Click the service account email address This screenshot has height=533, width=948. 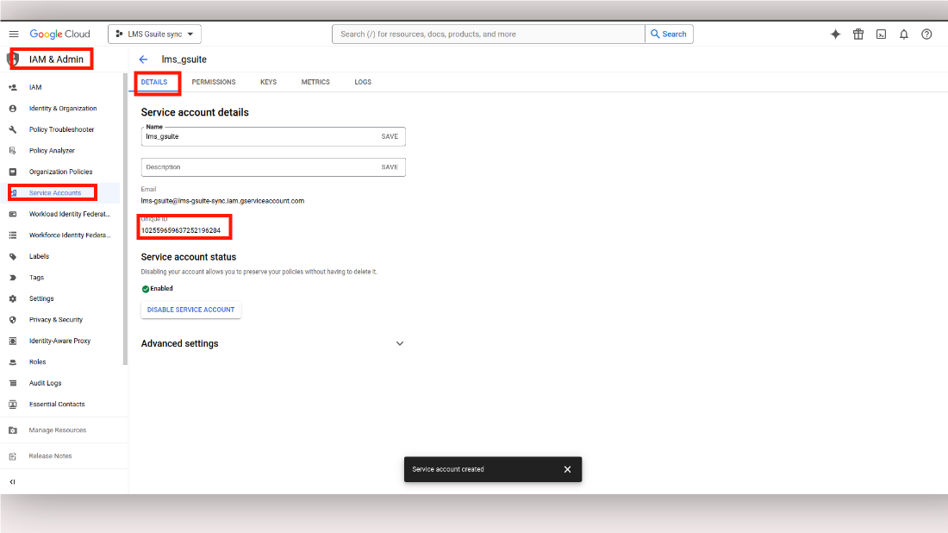[222, 201]
